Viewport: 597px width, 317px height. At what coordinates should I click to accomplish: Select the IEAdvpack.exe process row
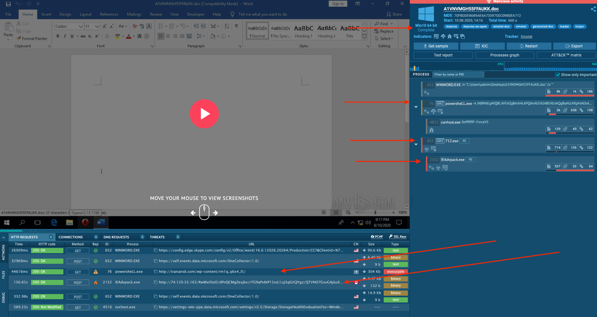tap(510, 164)
